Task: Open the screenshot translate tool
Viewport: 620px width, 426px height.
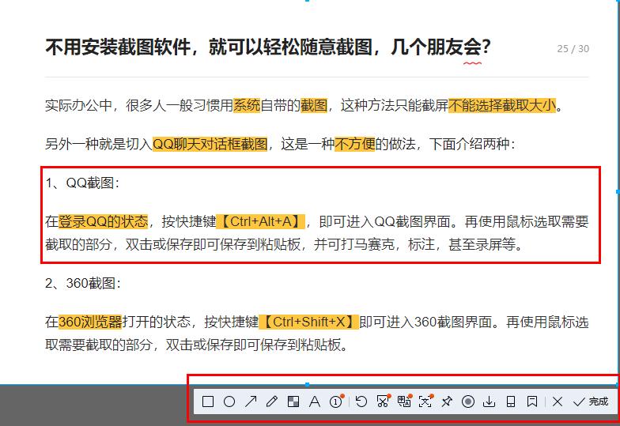Action: [x=404, y=401]
